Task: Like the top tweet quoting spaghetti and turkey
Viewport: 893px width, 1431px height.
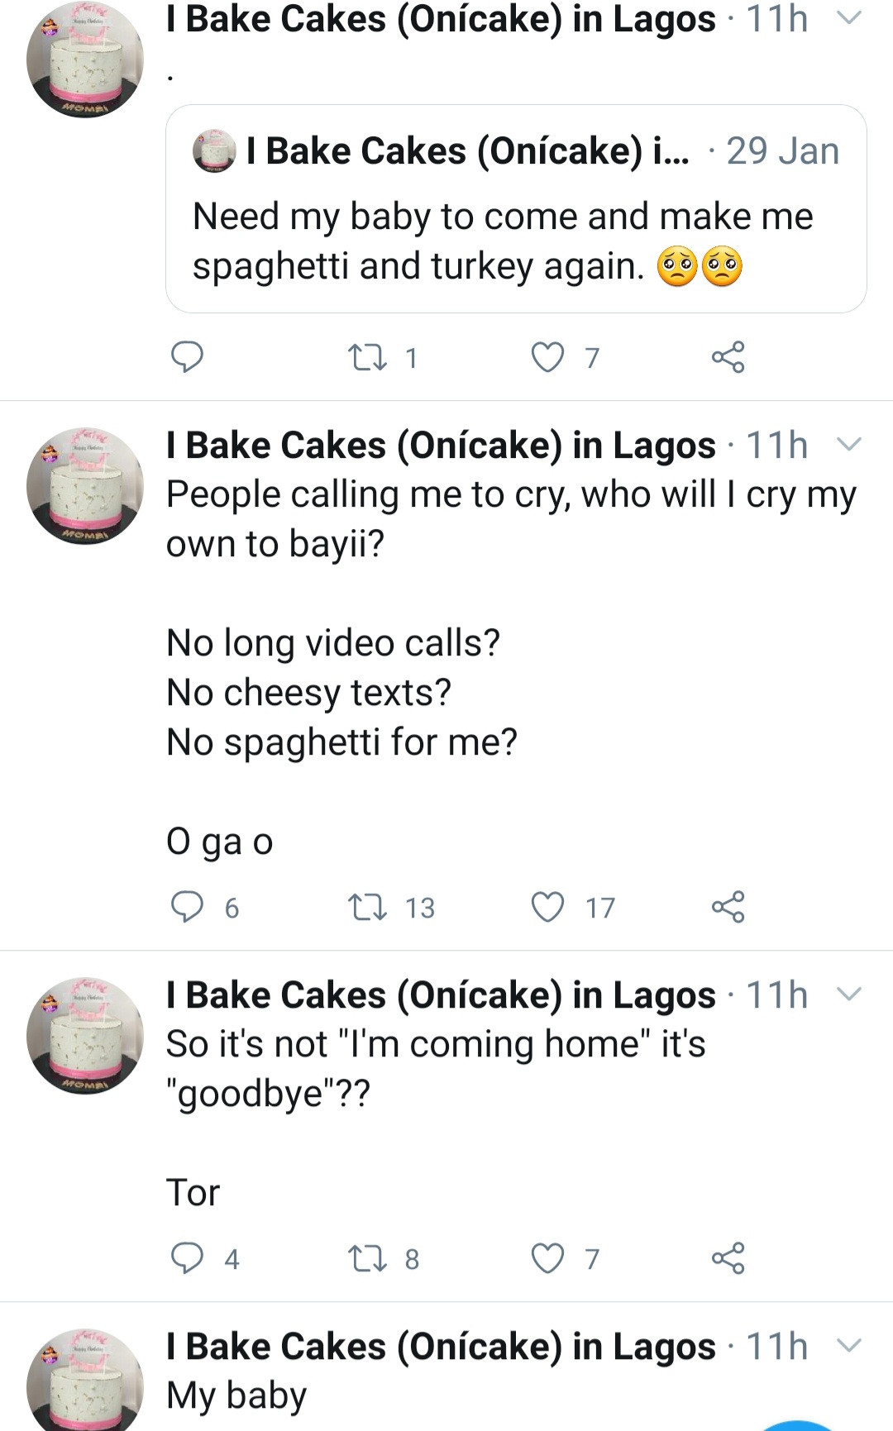Action: (x=547, y=357)
